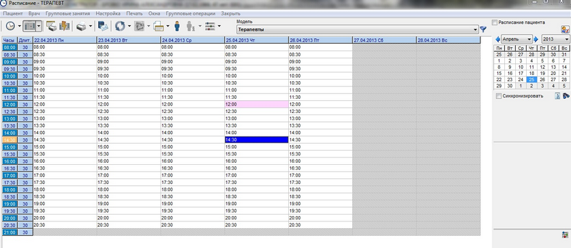Click the sliders settings icon

[x=210, y=26]
